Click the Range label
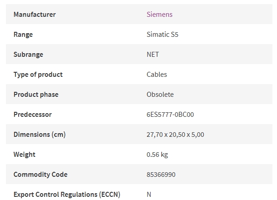The width and height of the screenshot is (277, 200). [x=23, y=35]
